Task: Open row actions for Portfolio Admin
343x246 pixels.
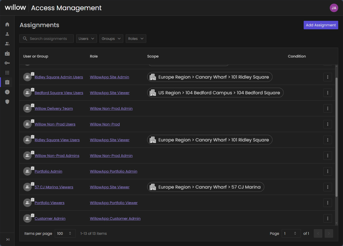Action: click(x=328, y=171)
